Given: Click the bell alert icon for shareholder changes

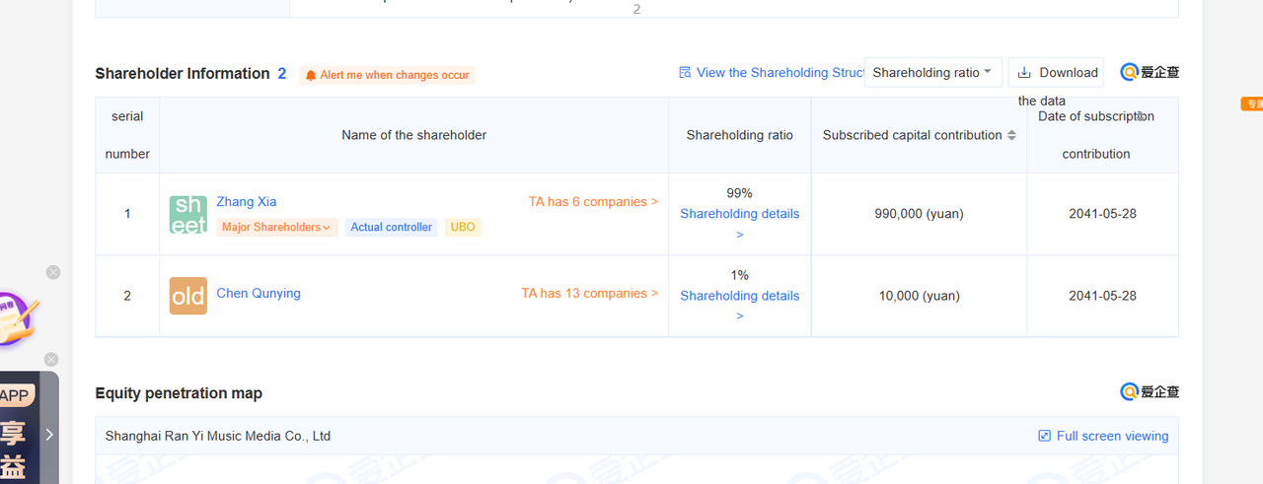Looking at the screenshot, I should coord(311,75).
